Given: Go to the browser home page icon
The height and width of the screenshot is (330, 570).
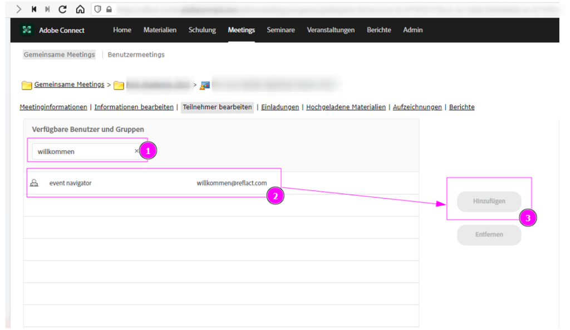Looking at the screenshot, I should 80,9.
